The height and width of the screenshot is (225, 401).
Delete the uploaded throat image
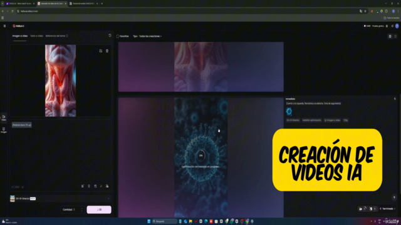click(107, 51)
